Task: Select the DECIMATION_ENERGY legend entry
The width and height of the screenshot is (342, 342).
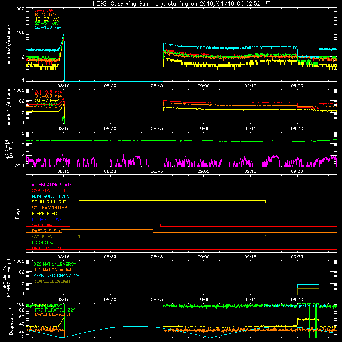Action: (55, 264)
